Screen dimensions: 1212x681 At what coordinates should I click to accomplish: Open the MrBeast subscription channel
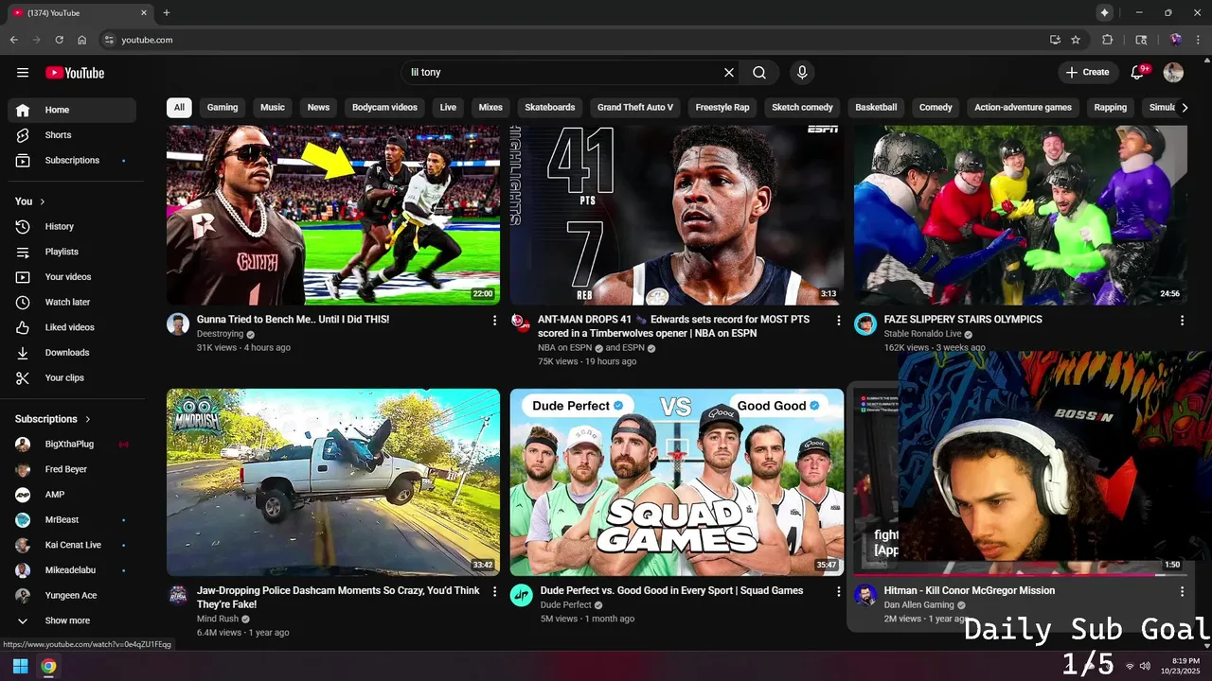coord(72,520)
